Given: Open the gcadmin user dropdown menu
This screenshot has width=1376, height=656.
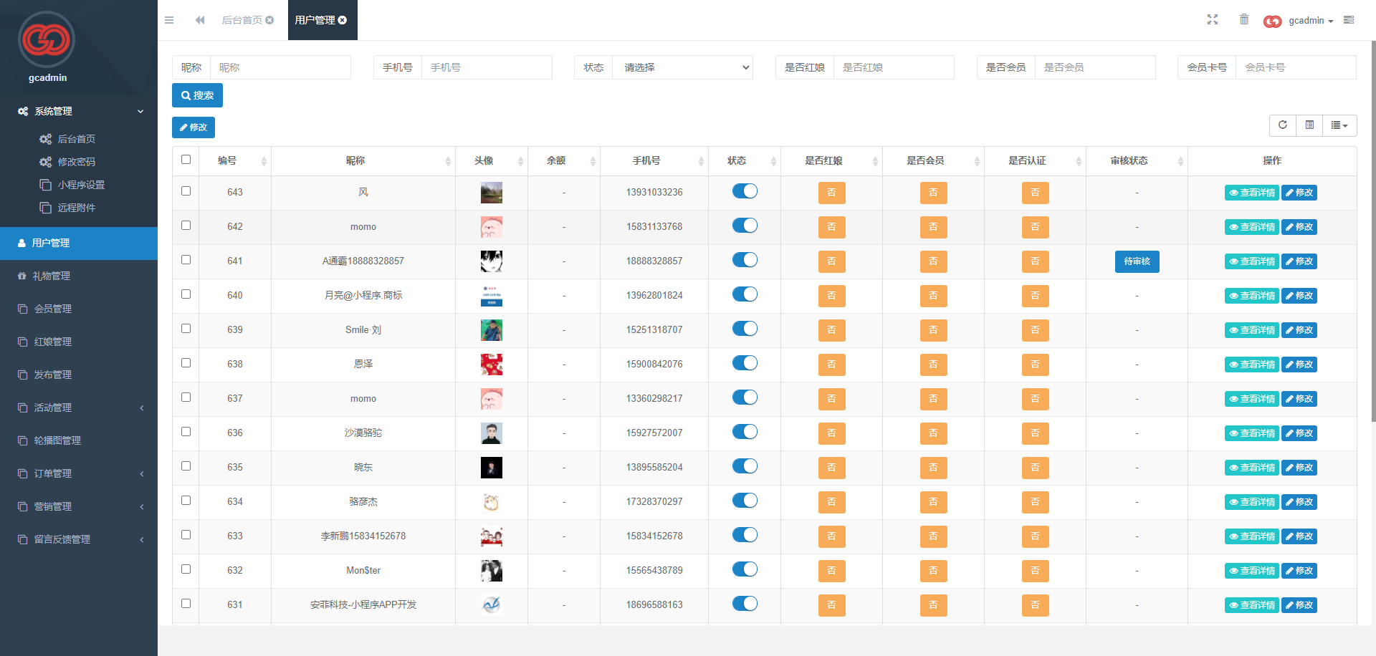Looking at the screenshot, I should (1310, 21).
